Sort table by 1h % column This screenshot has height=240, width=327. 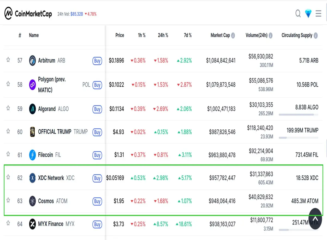pos(142,35)
